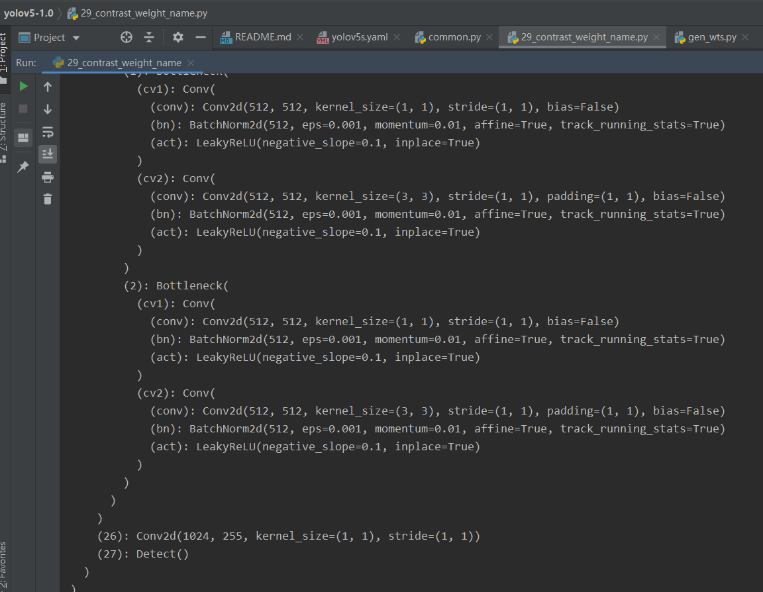Image resolution: width=763 pixels, height=592 pixels.
Task: Stop the running process
Action: 23,109
